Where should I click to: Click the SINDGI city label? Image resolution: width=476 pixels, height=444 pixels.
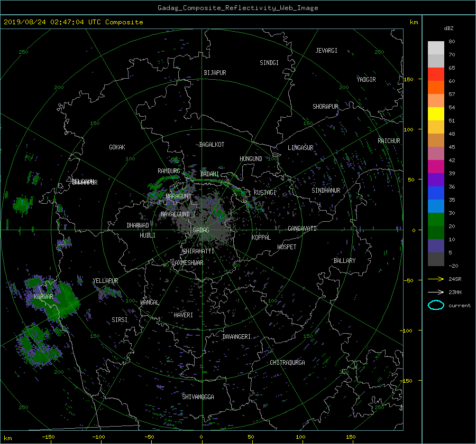[x=269, y=63]
